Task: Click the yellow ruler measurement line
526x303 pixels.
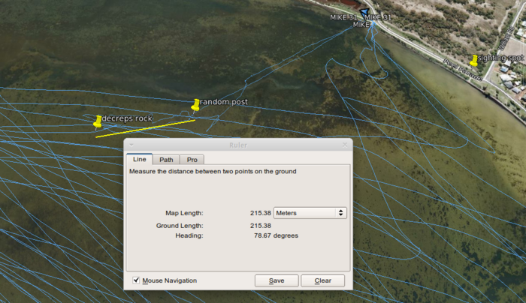Action: coord(144,128)
